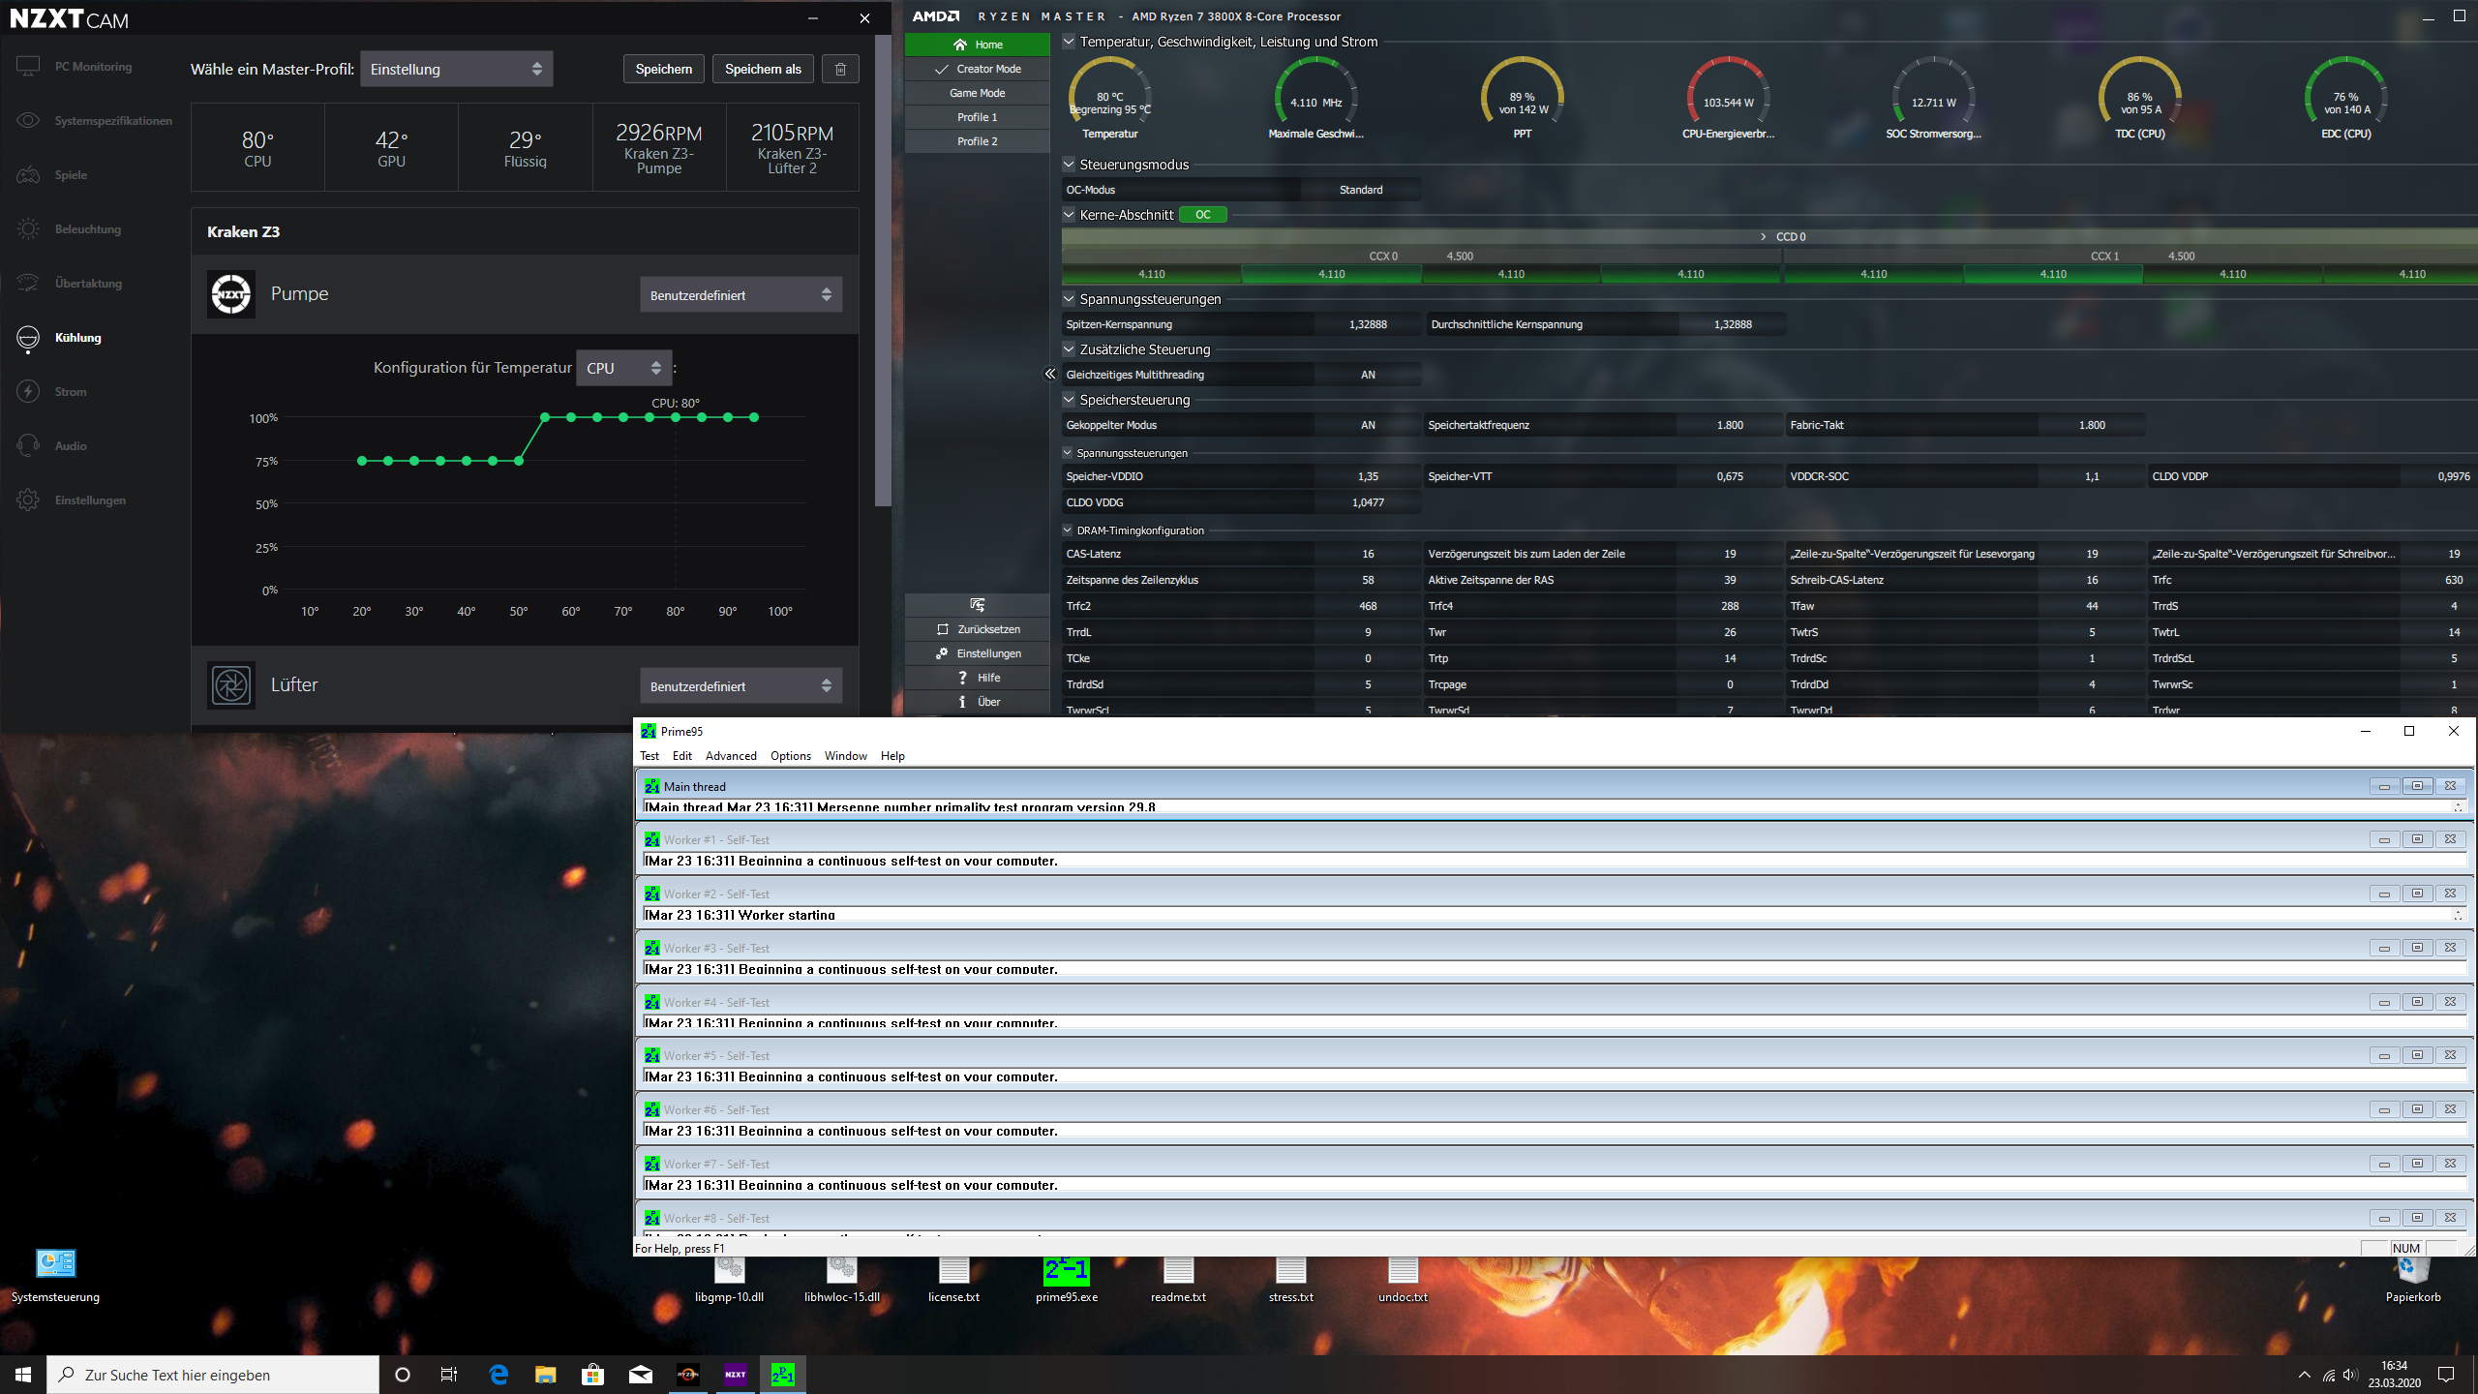
Task: Open NZXT CAM from Windows taskbar
Action: tap(736, 1374)
